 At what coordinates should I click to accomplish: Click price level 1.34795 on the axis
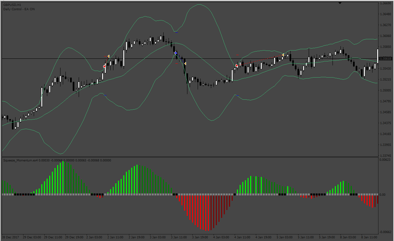coord(386,101)
